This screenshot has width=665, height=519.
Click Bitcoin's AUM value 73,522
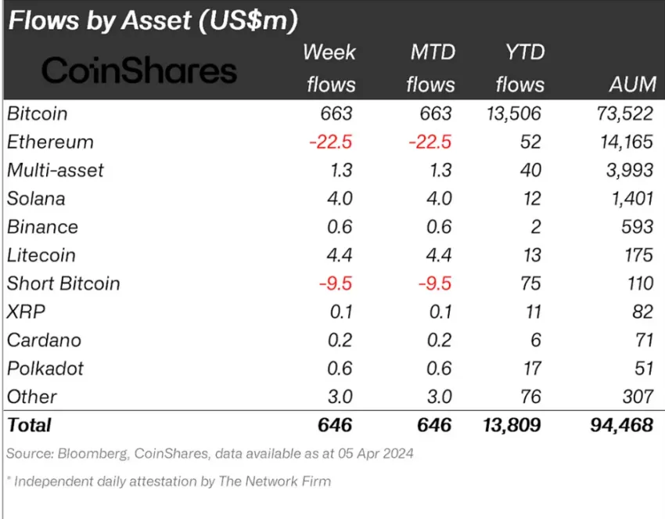[622, 114]
